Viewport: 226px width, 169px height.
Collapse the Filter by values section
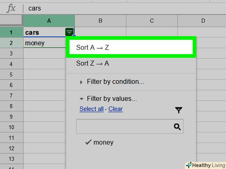coord(81,99)
